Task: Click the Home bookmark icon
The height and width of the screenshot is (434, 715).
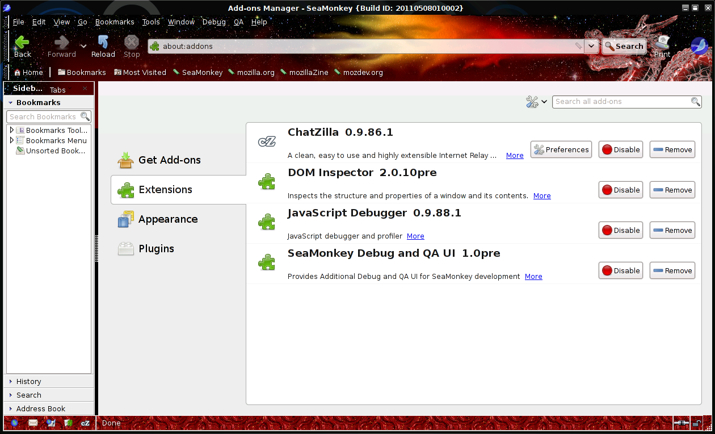Action: coord(18,73)
